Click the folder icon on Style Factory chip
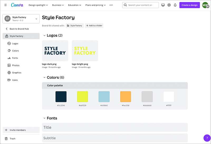This screenshot has width=211, height=144. pyautogui.click(x=68, y=26)
